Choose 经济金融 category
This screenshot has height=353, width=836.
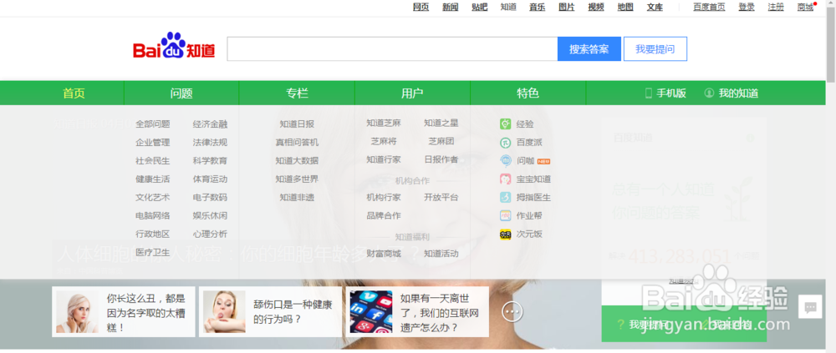[x=210, y=124]
